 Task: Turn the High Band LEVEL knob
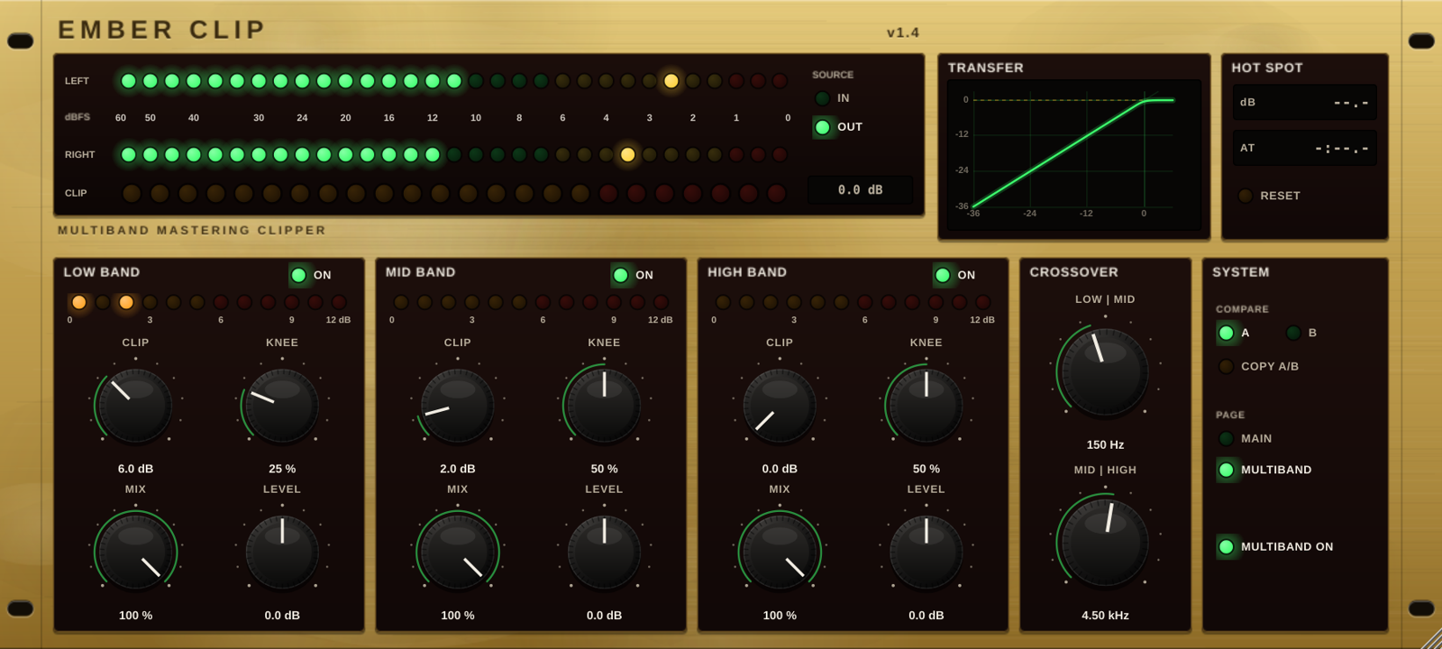(x=926, y=552)
